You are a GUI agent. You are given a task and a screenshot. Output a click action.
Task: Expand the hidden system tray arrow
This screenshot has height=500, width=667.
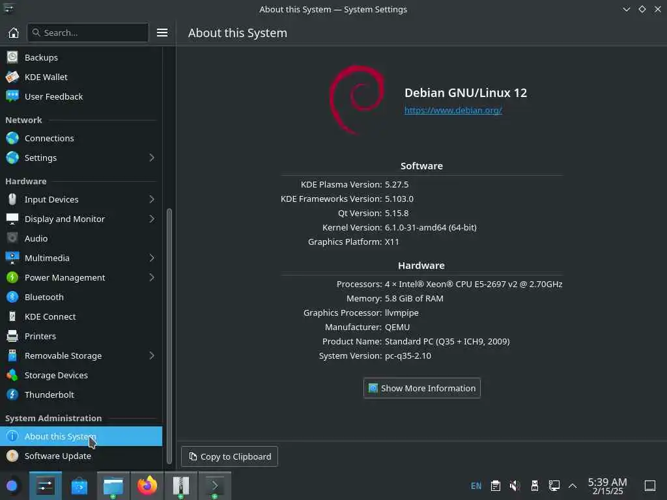click(573, 486)
